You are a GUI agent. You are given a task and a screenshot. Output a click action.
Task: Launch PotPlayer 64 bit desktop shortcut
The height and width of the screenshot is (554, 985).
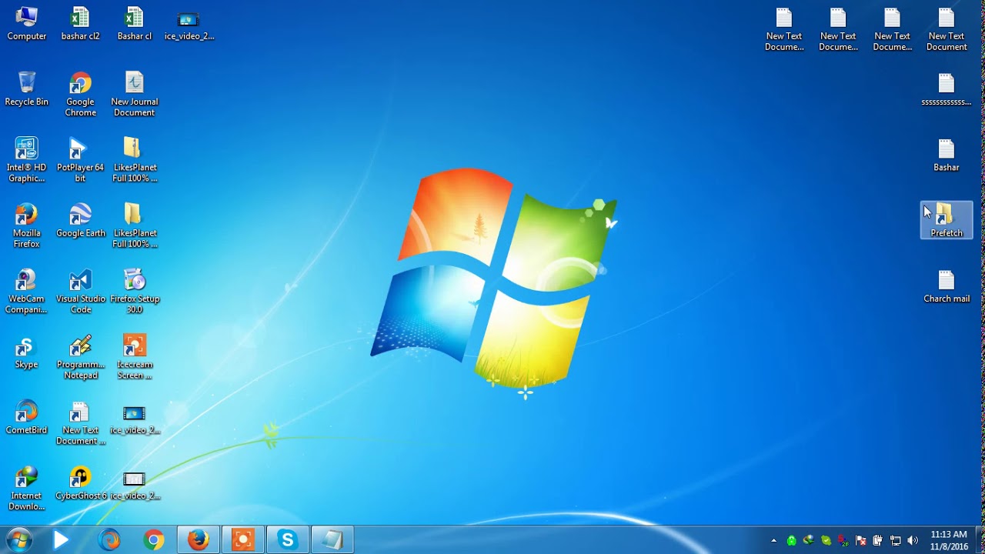[80, 160]
